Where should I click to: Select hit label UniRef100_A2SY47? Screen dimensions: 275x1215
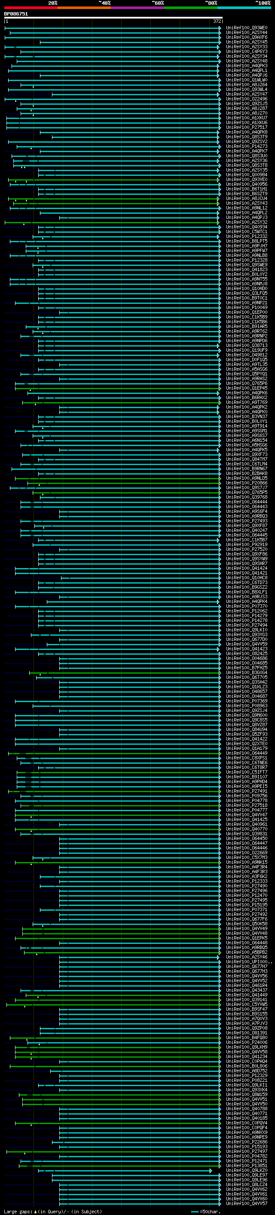pos(246,94)
